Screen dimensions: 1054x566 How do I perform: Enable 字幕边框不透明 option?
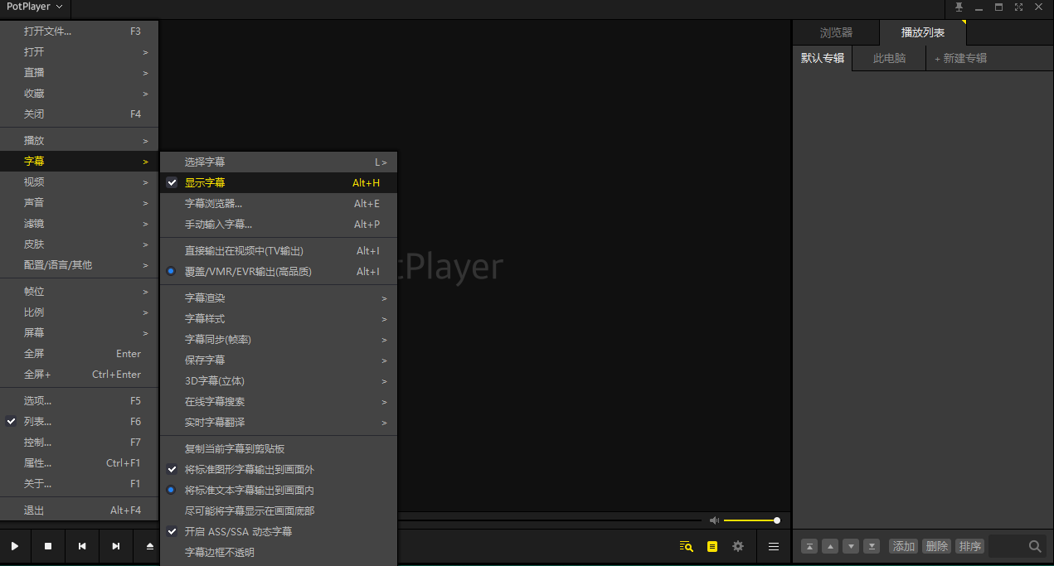tap(279, 553)
